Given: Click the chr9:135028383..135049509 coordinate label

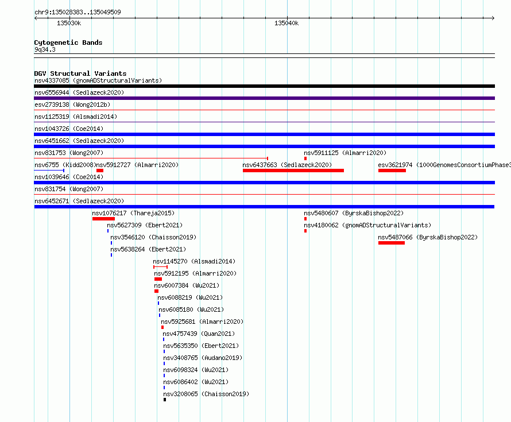Looking at the screenshot, I should click(78, 12).
